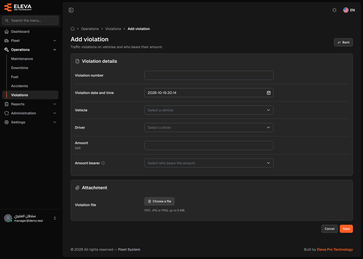Click the user avatar in the sidebar footer
Viewport: 363px width, 259px height.
point(8,218)
